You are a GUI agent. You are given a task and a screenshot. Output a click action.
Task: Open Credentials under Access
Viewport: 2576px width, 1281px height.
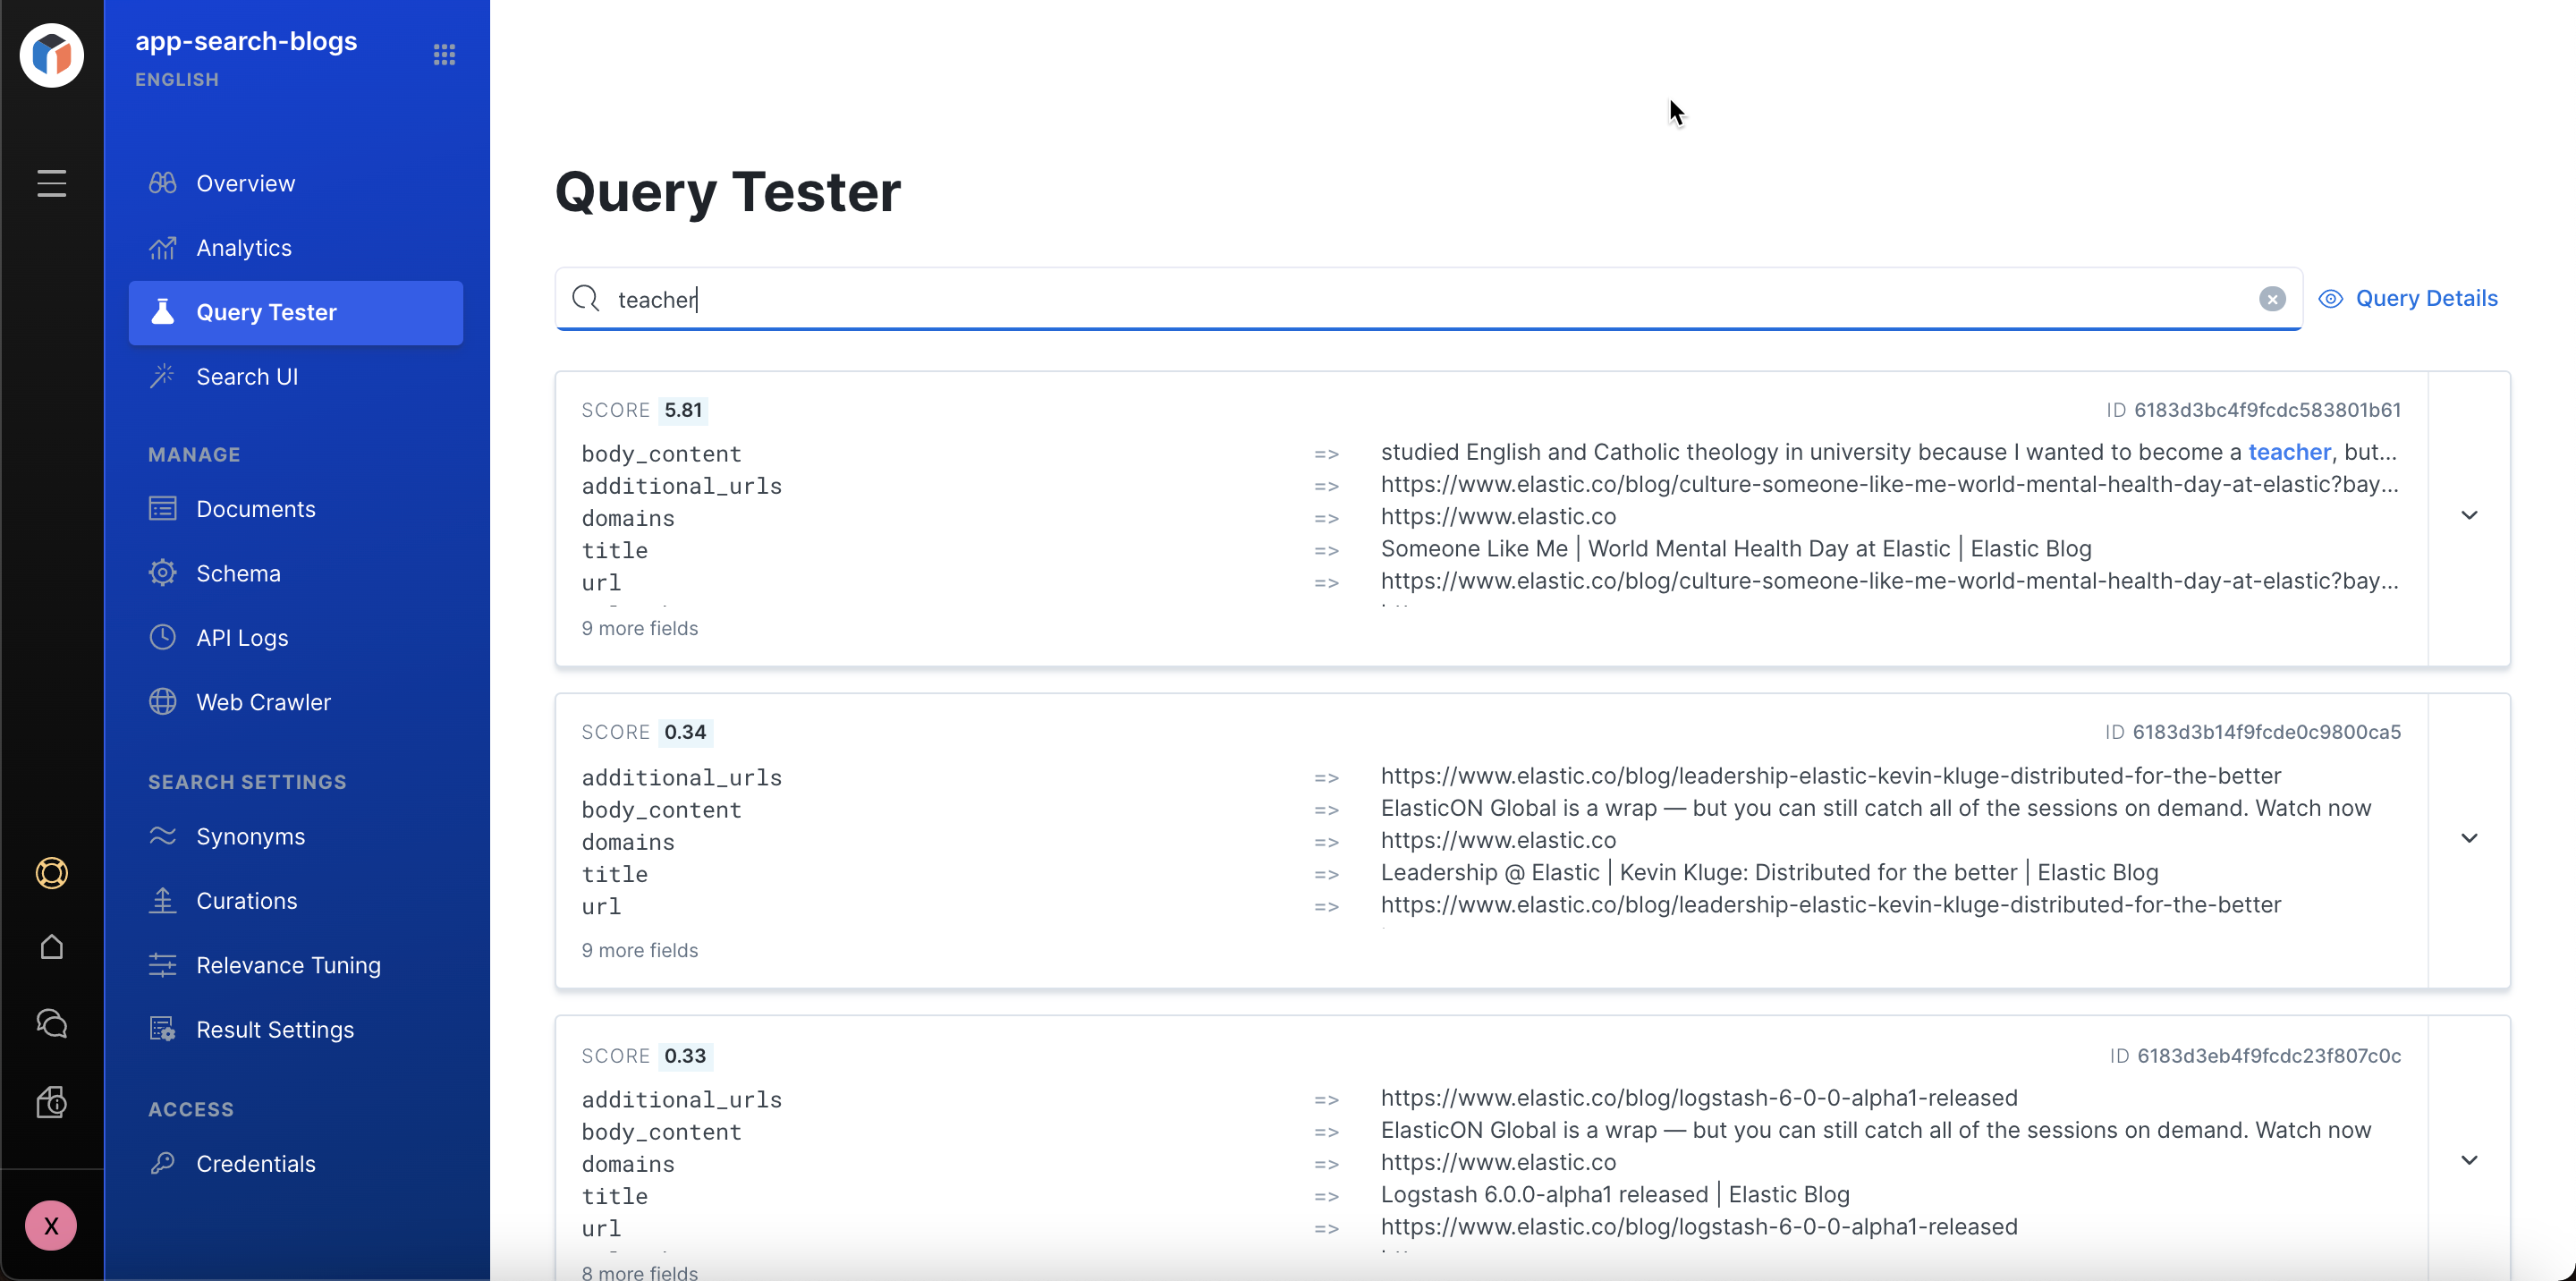coord(256,1163)
